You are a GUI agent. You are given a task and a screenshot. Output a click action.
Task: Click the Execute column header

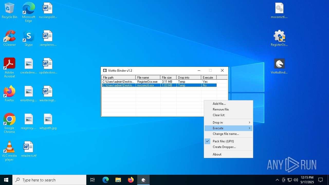pyautogui.click(x=209, y=77)
